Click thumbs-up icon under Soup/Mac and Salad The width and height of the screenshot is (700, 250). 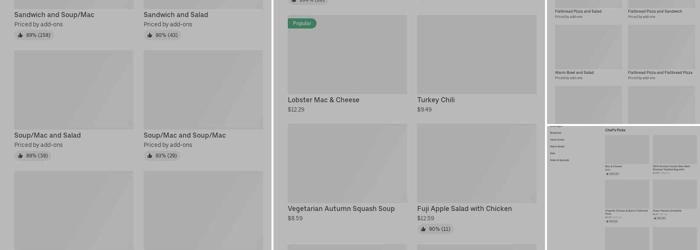[20, 156]
